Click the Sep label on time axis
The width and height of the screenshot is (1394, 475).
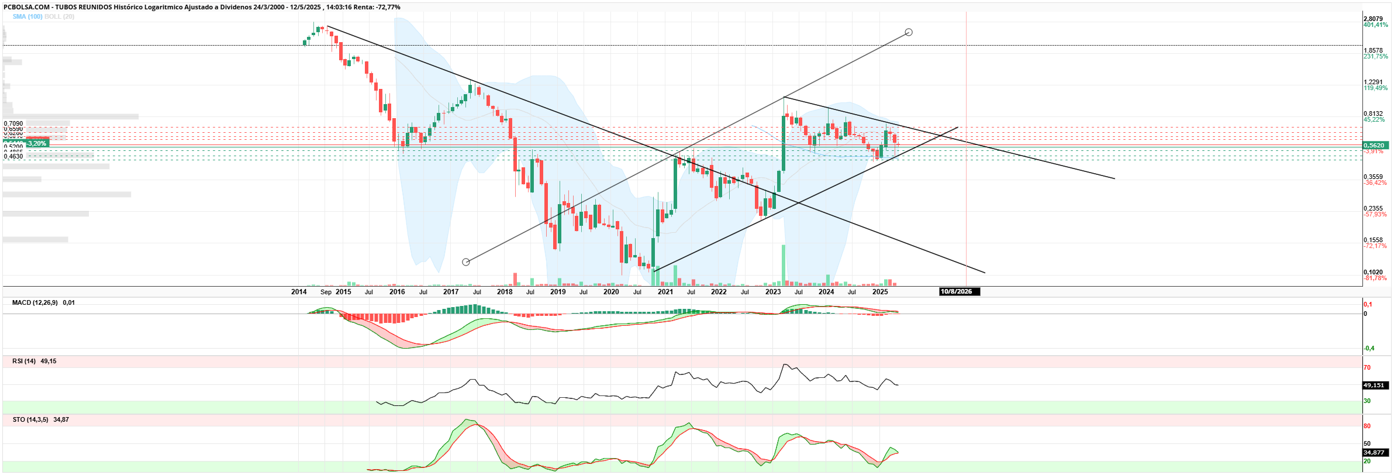pos(326,292)
